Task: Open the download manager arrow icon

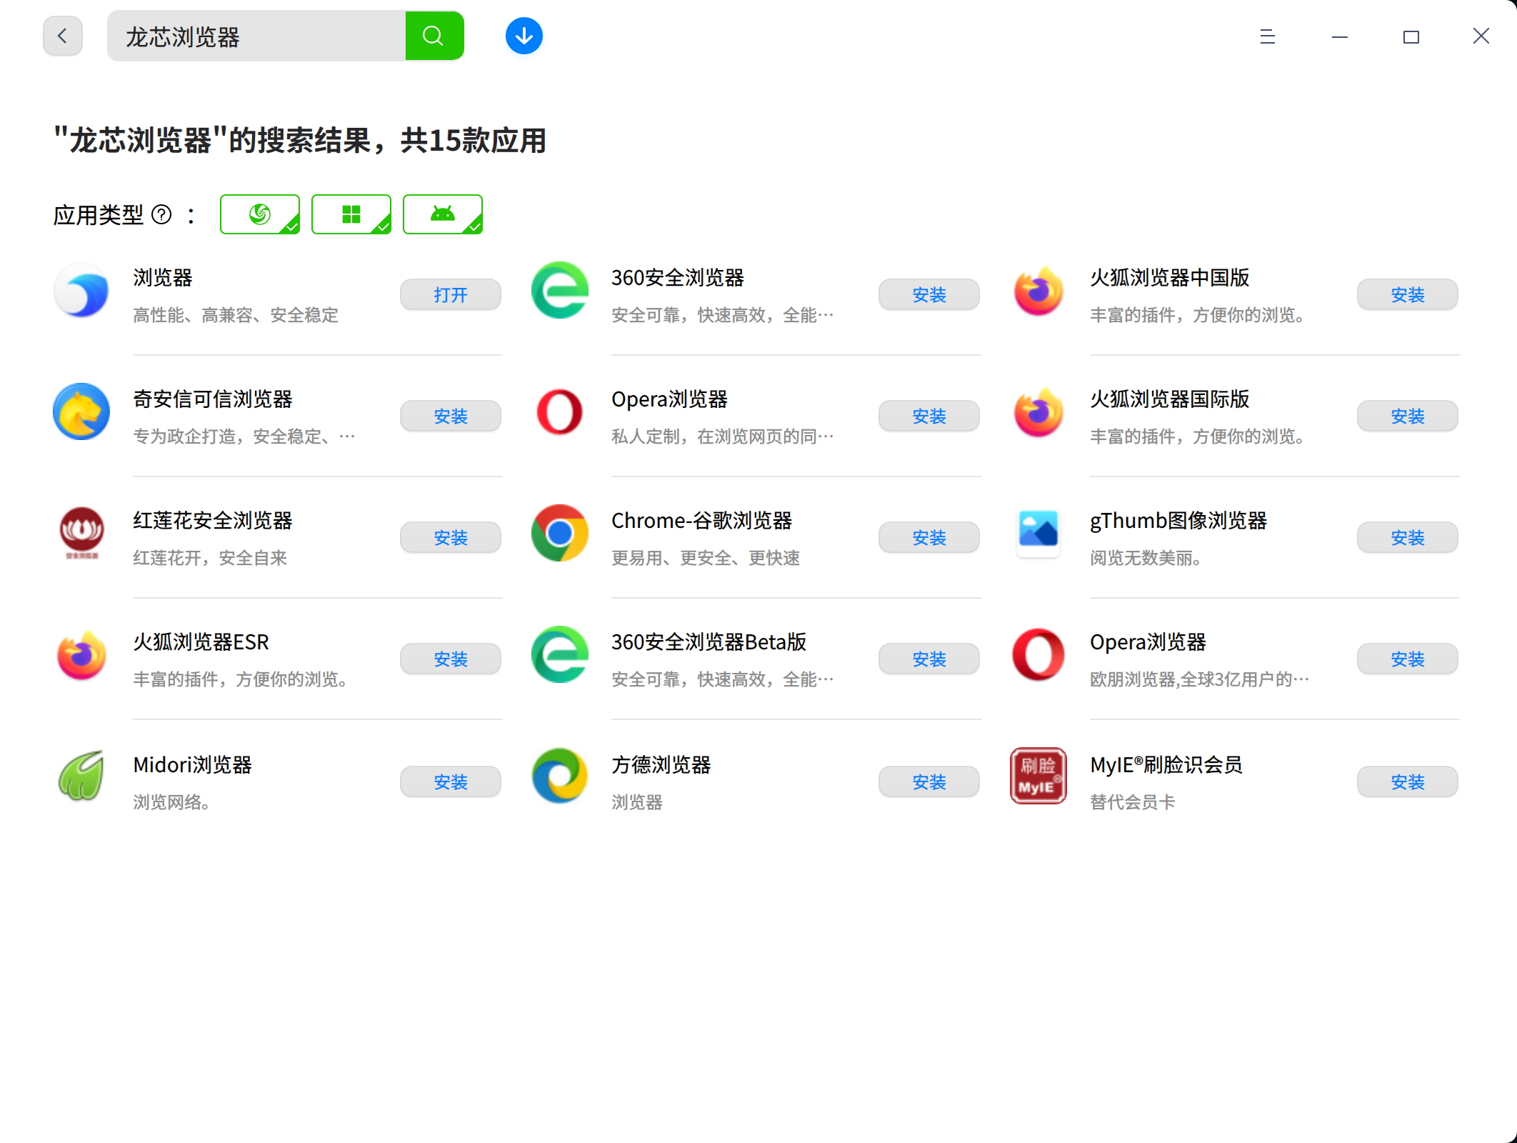Action: click(524, 36)
